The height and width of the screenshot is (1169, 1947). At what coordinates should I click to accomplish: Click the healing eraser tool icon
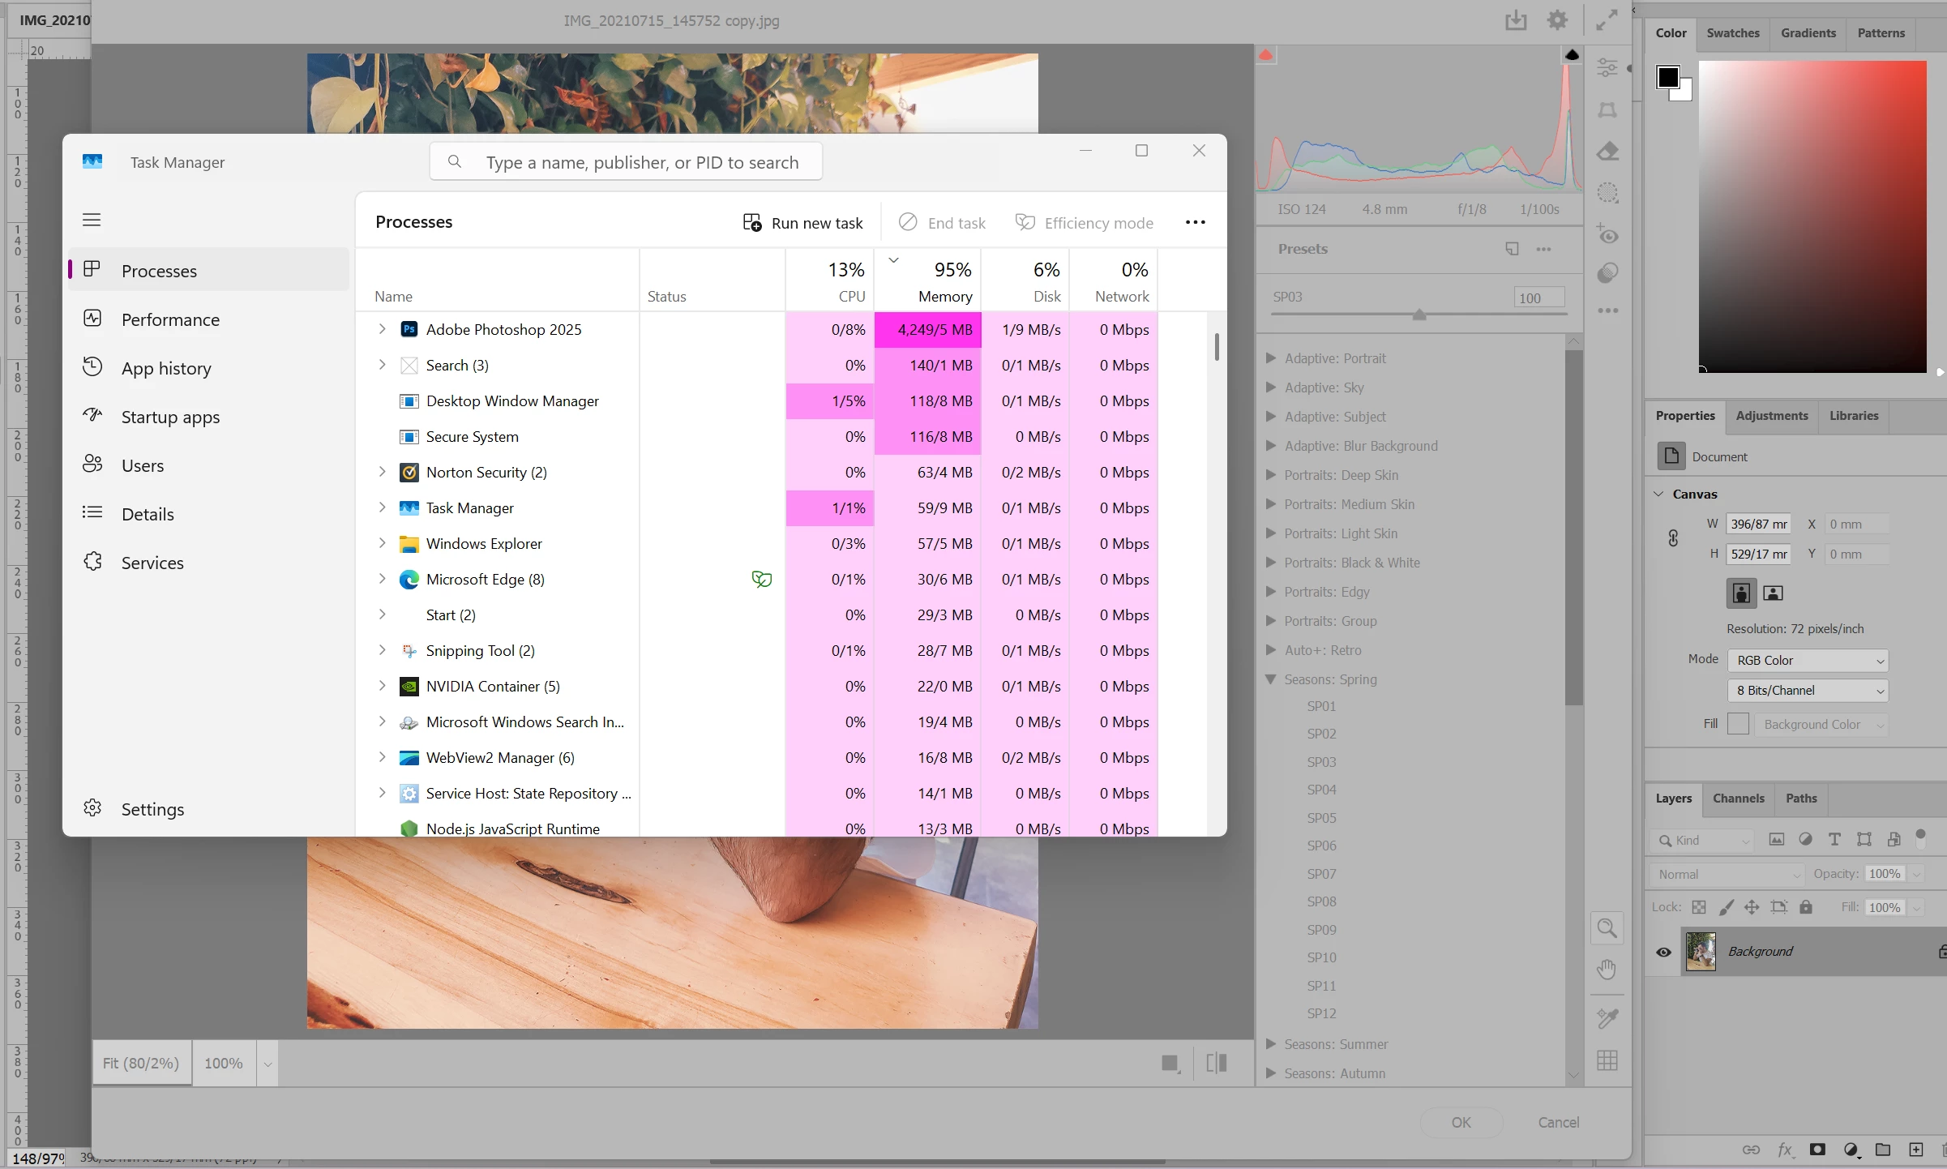tap(1608, 152)
